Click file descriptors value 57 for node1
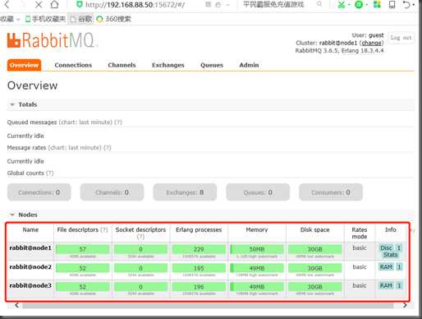This screenshot has width=422, height=319. pyautogui.click(x=82, y=249)
